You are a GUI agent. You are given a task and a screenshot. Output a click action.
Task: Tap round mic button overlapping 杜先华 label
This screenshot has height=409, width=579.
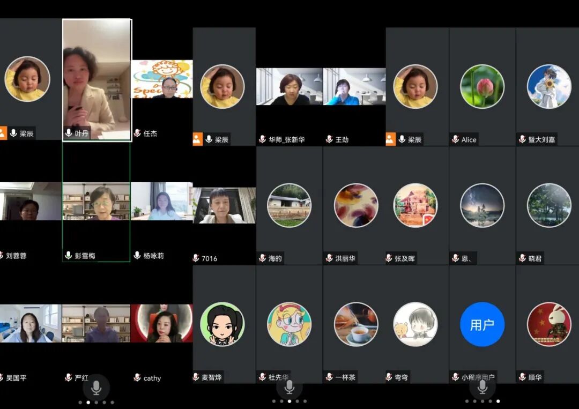coord(289,386)
